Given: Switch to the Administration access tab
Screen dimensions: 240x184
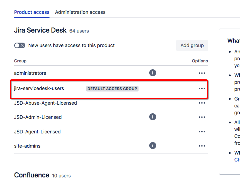Looking at the screenshot, I should point(80,12).
